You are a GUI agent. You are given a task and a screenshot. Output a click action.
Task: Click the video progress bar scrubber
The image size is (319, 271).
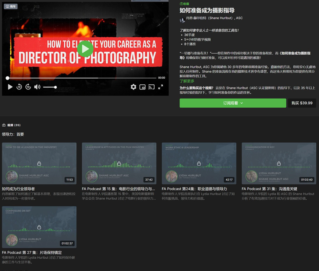(8, 78)
